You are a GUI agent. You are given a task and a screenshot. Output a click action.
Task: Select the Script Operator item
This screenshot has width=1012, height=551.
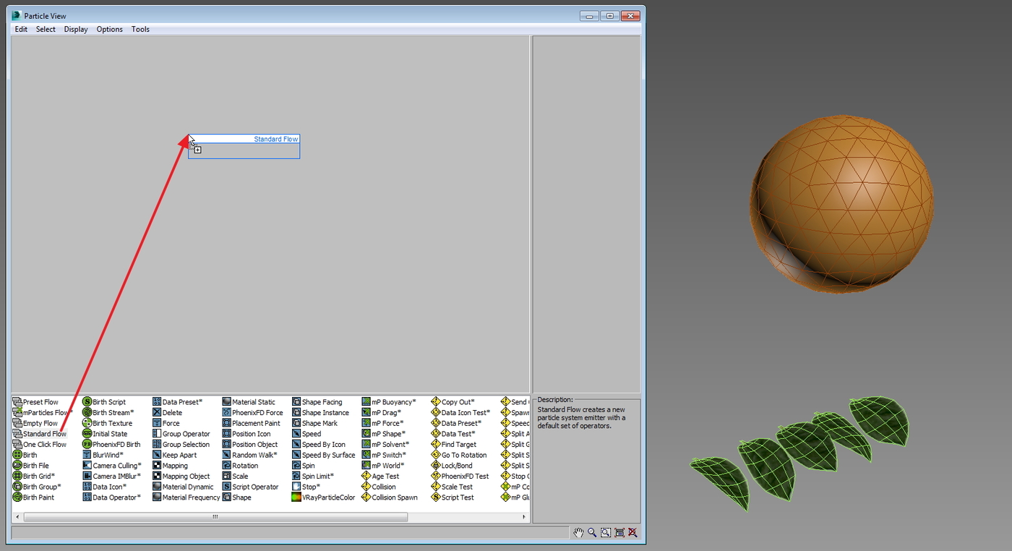click(250, 487)
